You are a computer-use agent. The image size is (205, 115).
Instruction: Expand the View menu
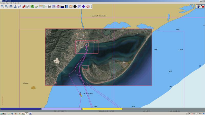pyautogui.click(x=8, y=3)
